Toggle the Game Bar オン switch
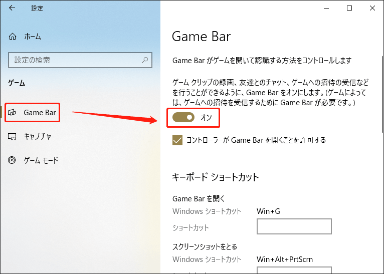 (183, 117)
